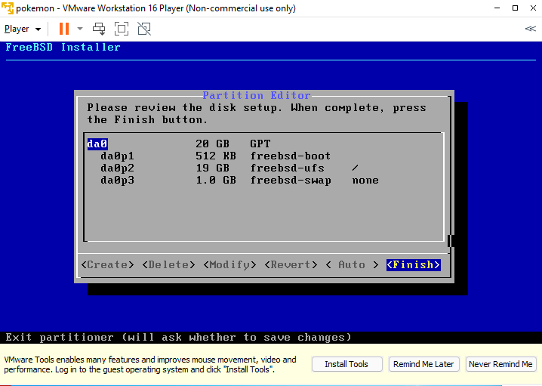This screenshot has width=542, height=386.
Task: Click the FreeBSD Installer heading
Action: coord(63,47)
